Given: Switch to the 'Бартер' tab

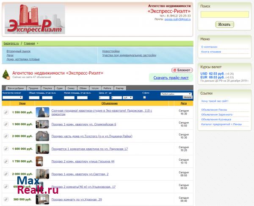Looking at the screenshot, I should point(120,88).
